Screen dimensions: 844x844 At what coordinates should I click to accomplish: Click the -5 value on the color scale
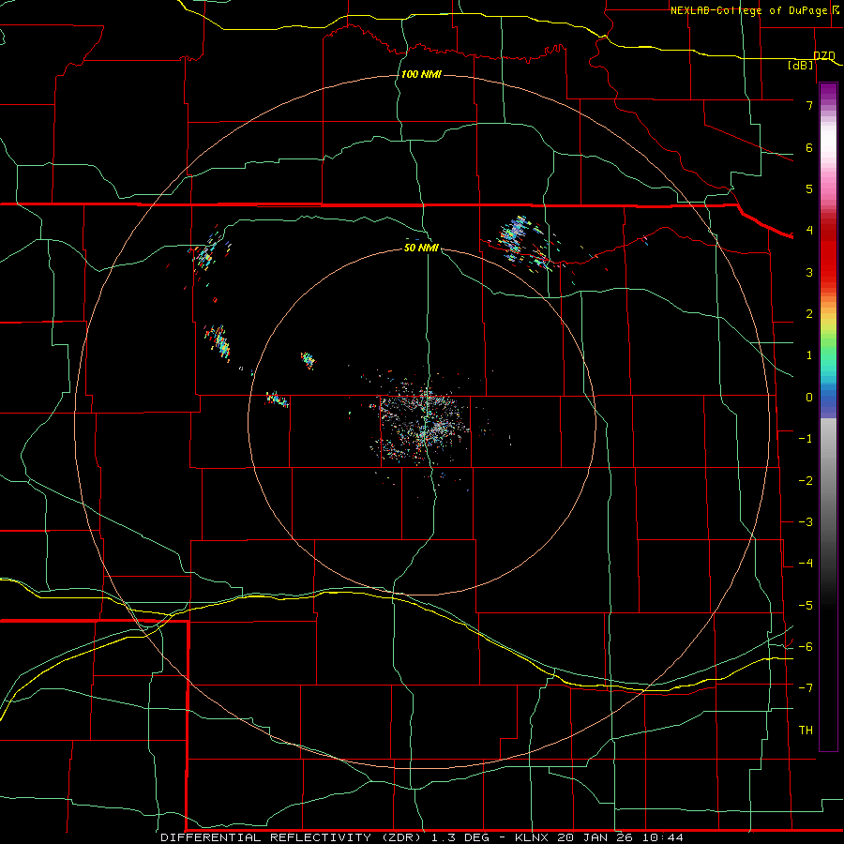tap(806, 606)
